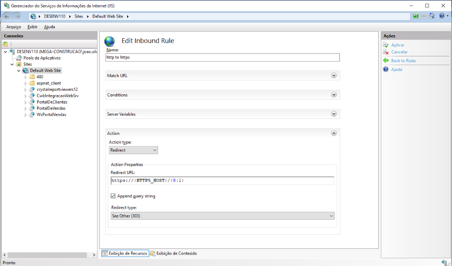Screen dimensions: 452x266
Task: Select PortalDeClientes in the tree
Action: pos(52,102)
